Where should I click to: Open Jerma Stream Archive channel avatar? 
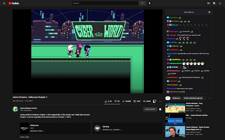click(x=15, y=109)
